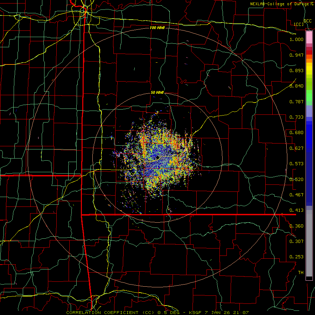Click the 21:07 timestamp in caption
Viewport: 315px width, 315px height.
[x=241, y=313]
